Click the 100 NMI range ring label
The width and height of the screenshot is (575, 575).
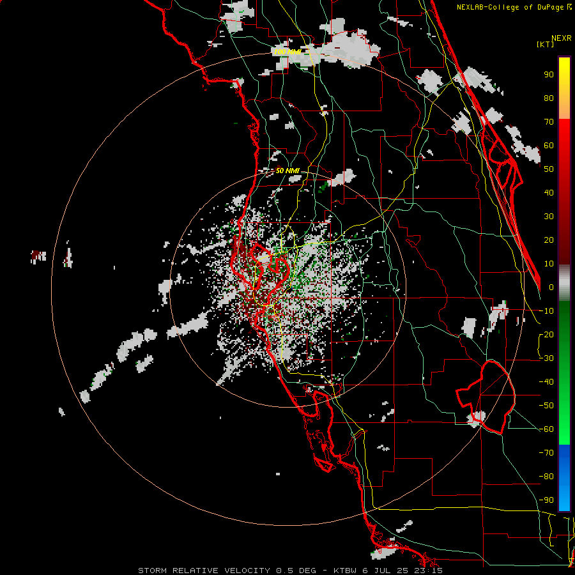point(287,52)
